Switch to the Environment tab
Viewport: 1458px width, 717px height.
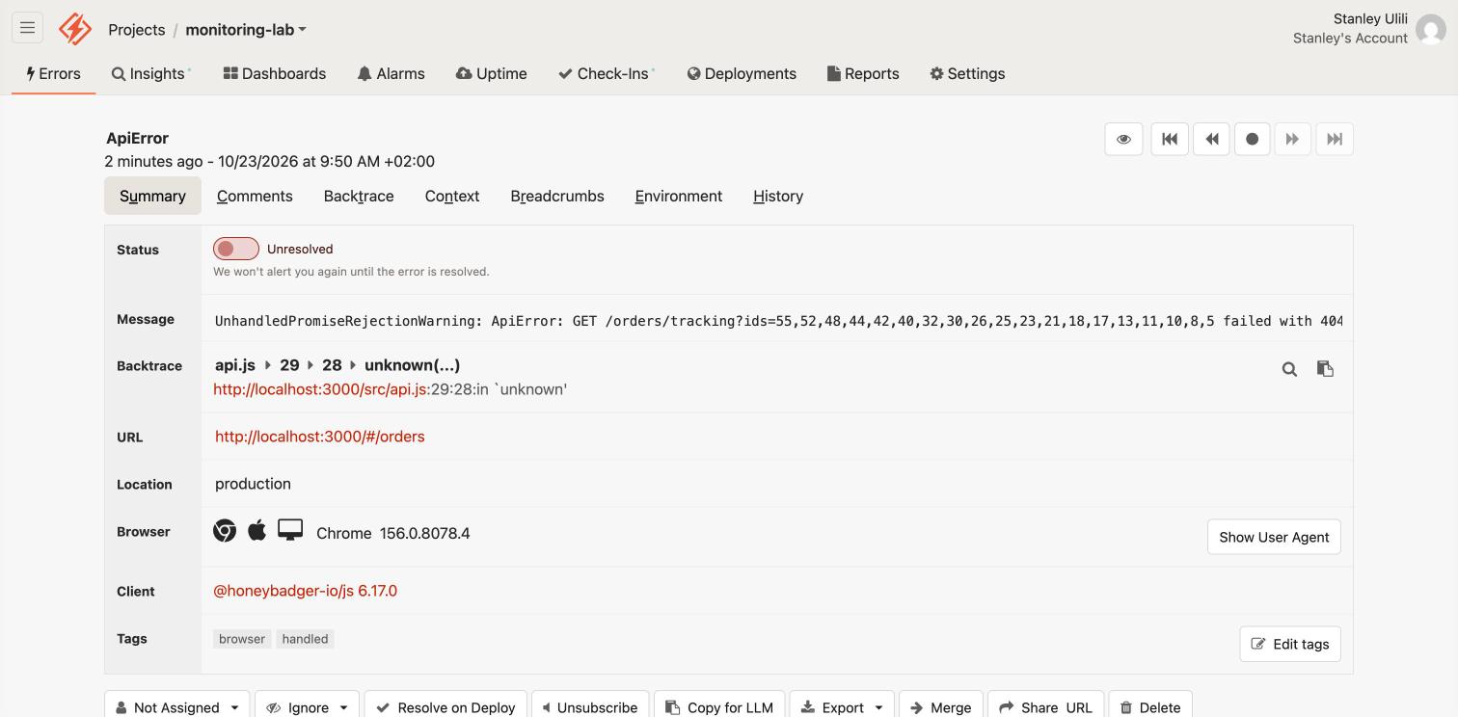pyautogui.click(x=679, y=196)
